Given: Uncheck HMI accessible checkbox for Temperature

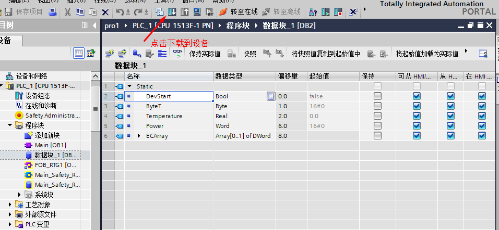Looking at the screenshot, I should click(x=417, y=116).
